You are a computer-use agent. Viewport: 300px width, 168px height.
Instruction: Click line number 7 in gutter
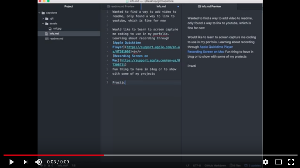tap(107, 83)
